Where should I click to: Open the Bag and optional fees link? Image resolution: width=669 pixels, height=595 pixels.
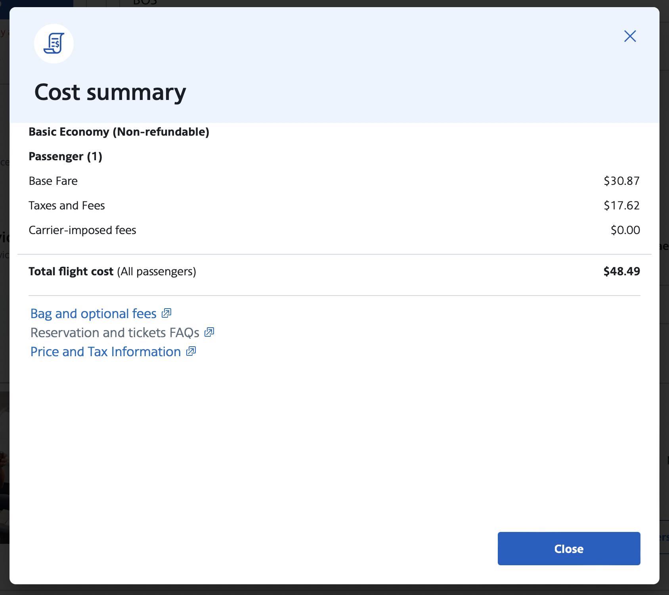[94, 314]
